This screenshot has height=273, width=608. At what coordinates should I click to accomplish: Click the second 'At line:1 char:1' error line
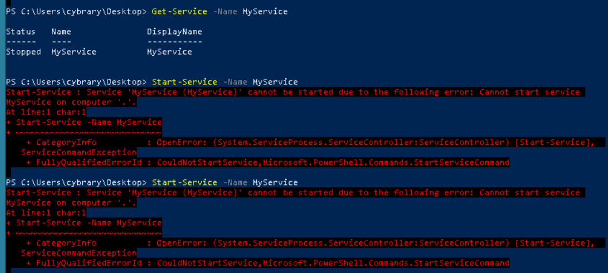pyautogui.click(x=46, y=213)
